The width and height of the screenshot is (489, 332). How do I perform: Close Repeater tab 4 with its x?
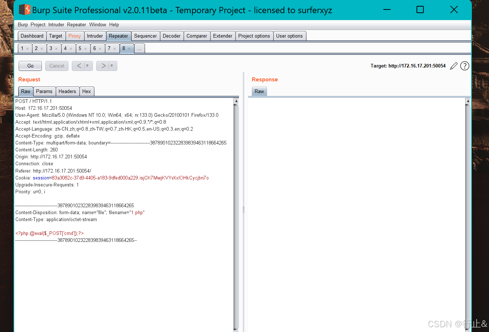click(71, 49)
